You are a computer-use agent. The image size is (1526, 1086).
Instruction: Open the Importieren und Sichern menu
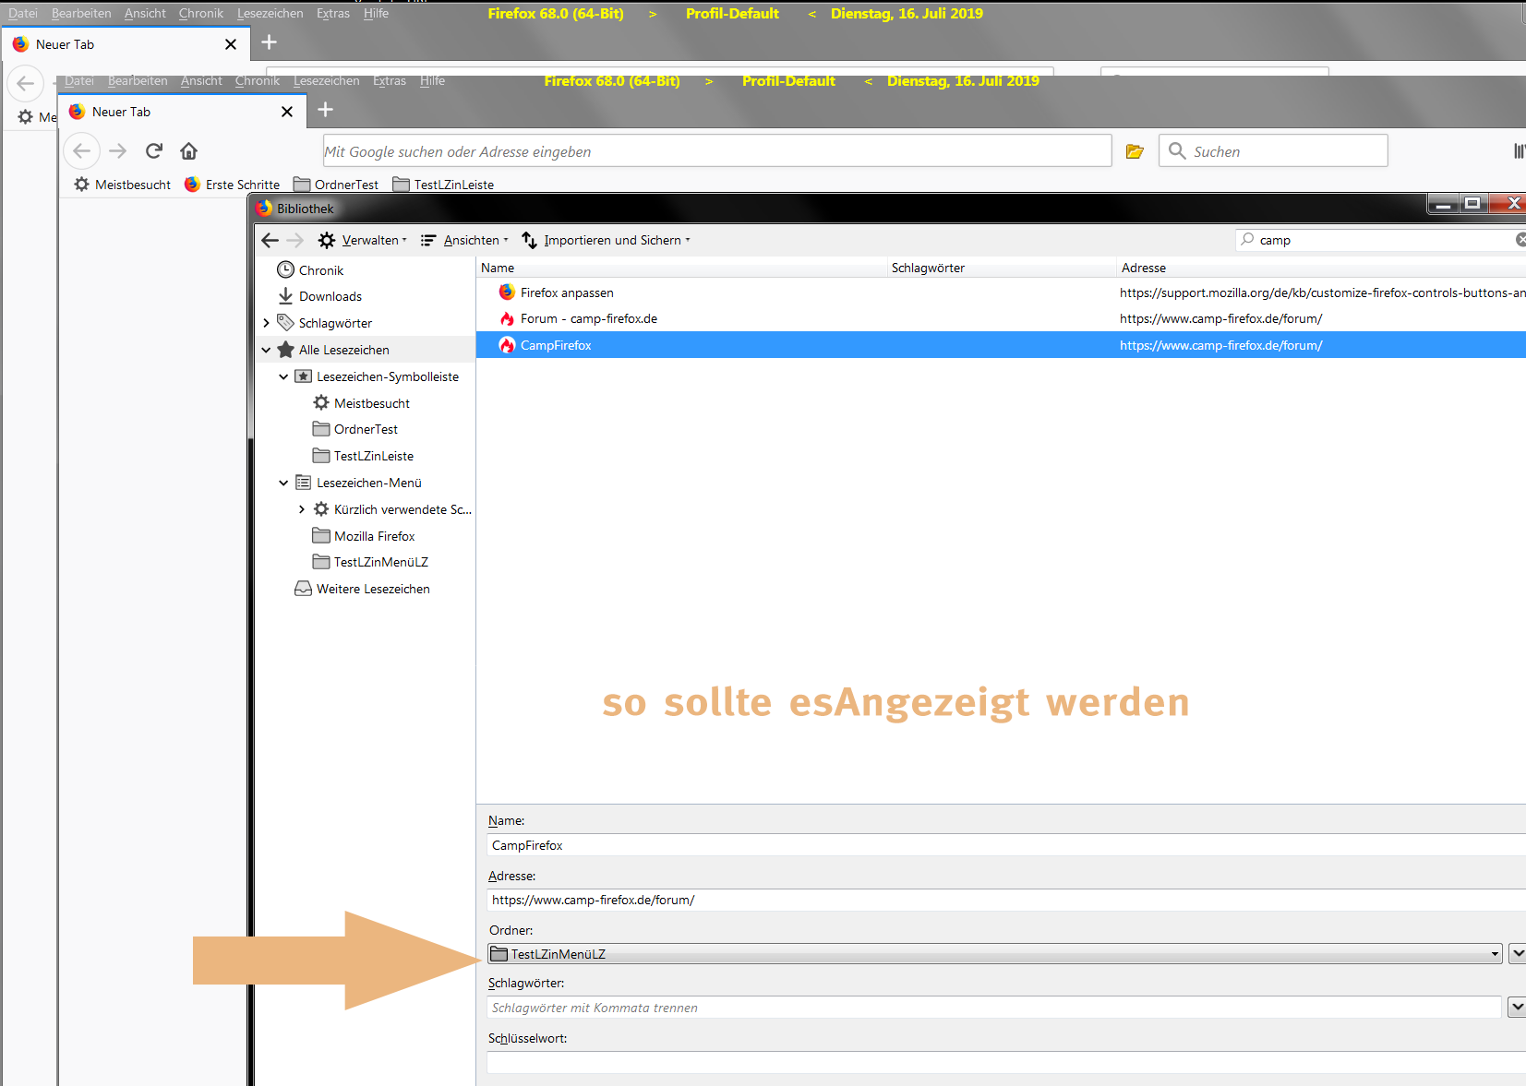coord(606,240)
